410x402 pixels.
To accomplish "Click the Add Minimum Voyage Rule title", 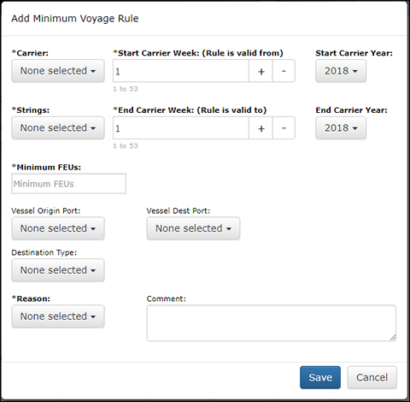I will tap(75, 19).
